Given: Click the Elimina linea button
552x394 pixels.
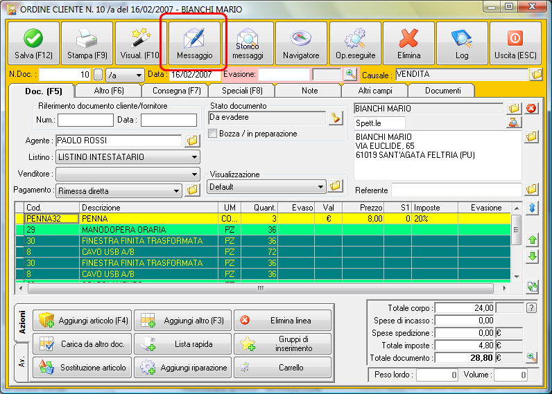Looking at the screenshot, I should 283,321.
